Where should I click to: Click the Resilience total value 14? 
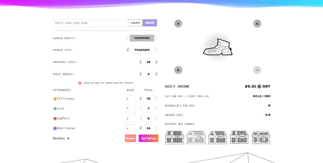[x=148, y=128]
